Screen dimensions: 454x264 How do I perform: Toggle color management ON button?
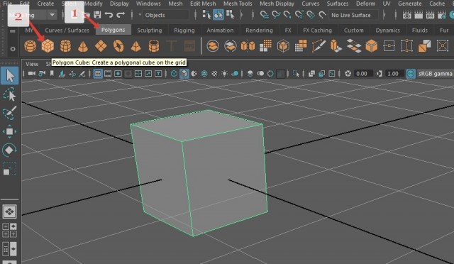tap(410, 74)
